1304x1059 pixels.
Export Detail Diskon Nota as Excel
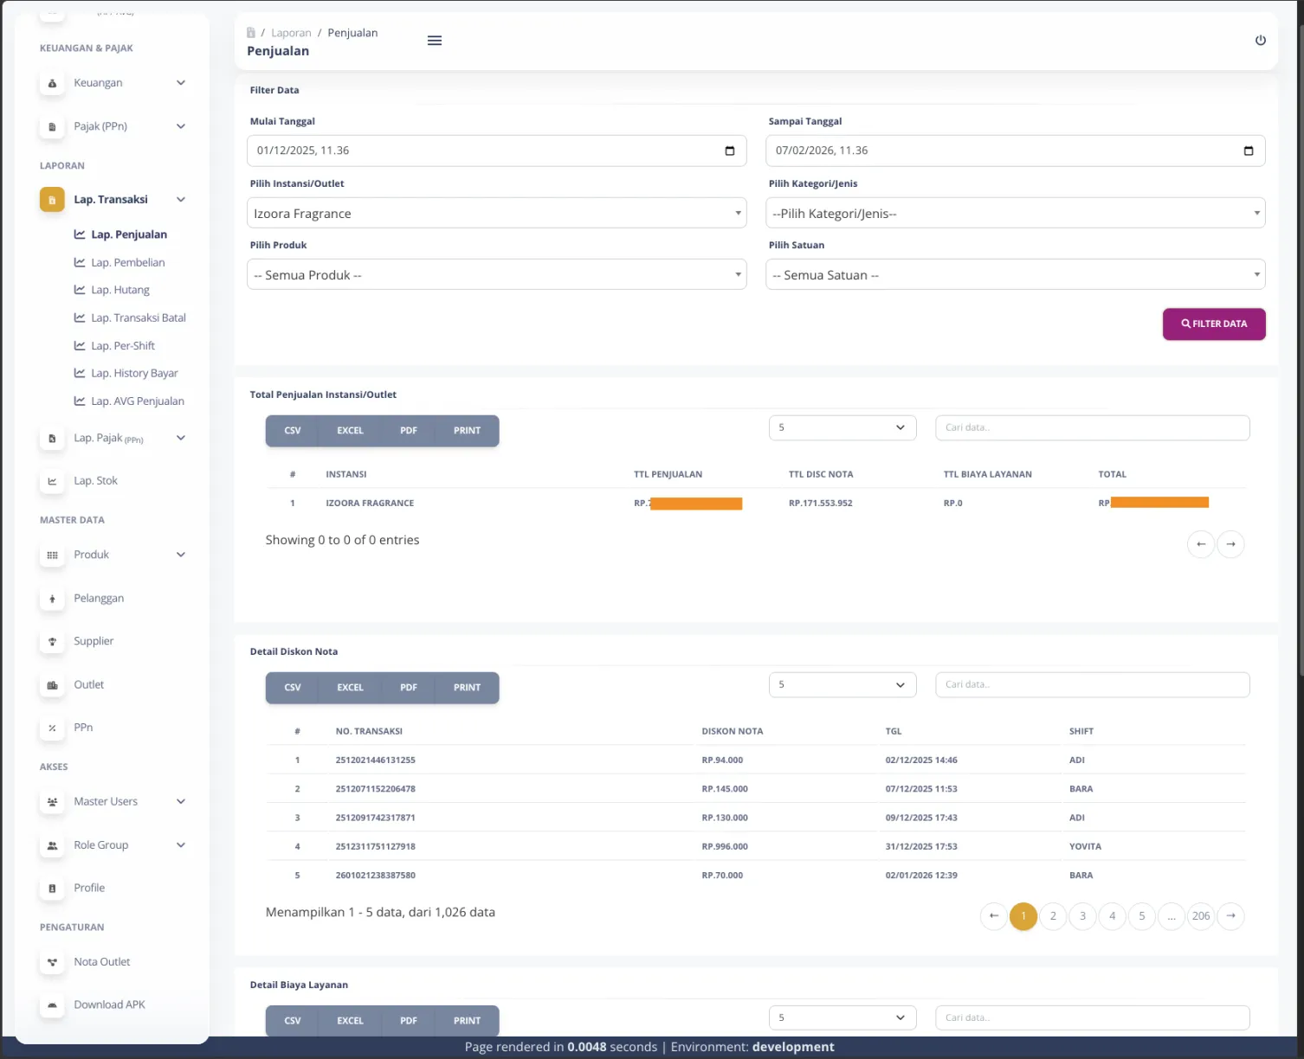point(350,688)
